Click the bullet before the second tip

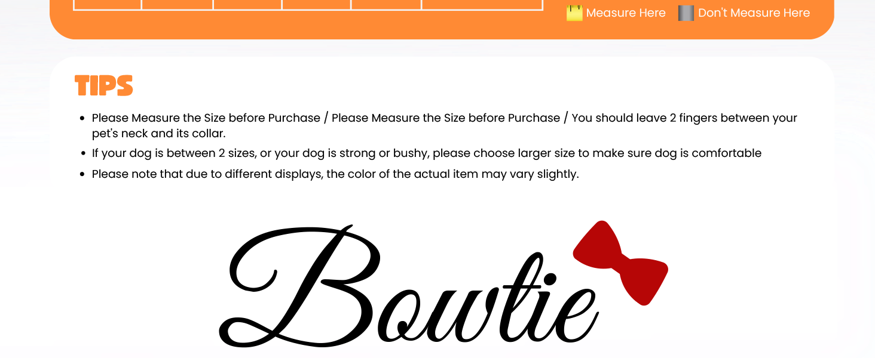coord(82,153)
